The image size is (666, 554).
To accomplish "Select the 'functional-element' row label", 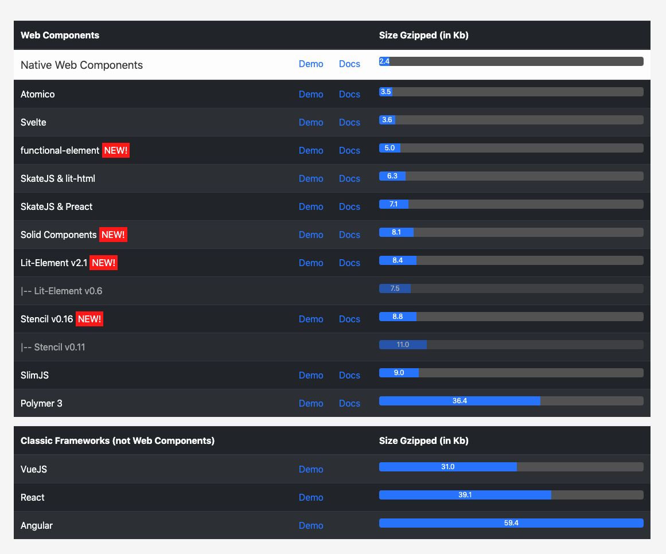I will [x=60, y=150].
